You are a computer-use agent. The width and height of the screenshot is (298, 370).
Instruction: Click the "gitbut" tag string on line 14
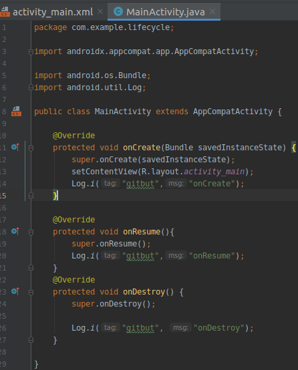click(x=140, y=184)
